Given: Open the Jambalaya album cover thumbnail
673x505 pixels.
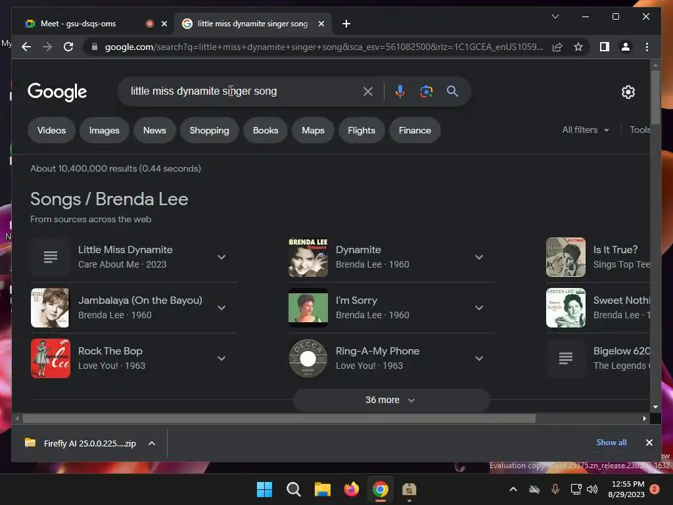Looking at the screenshot, I should (x=50, y=308).
